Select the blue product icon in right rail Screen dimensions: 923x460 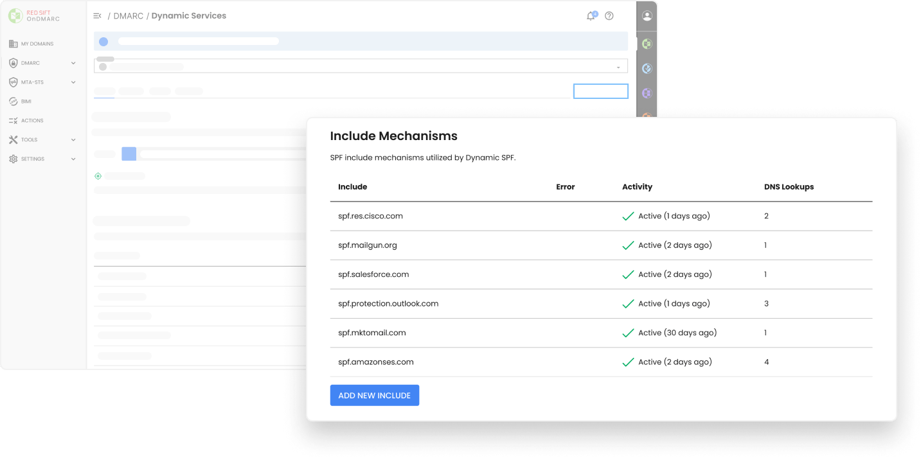point(647,69)
